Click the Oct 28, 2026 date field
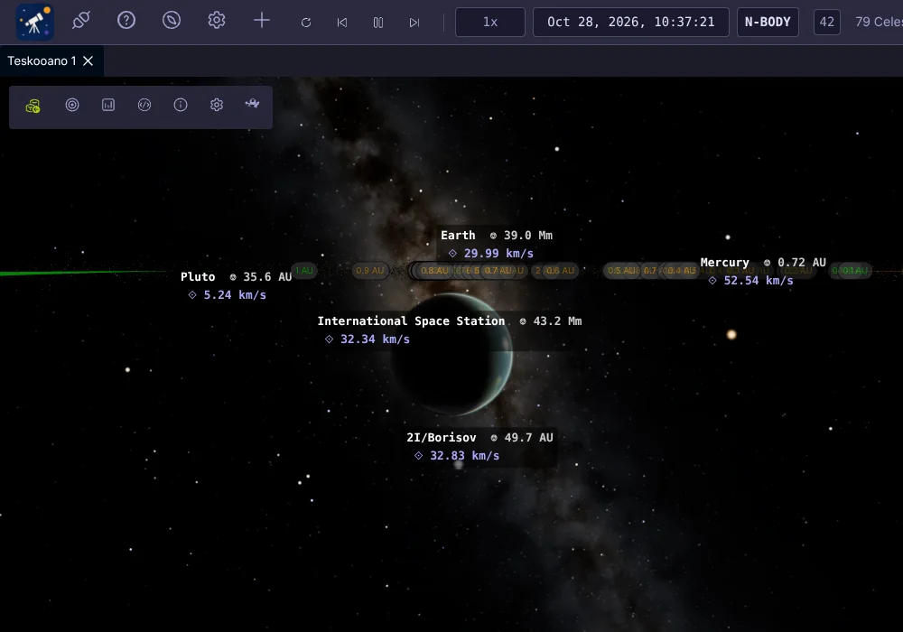 click(630, 22)
